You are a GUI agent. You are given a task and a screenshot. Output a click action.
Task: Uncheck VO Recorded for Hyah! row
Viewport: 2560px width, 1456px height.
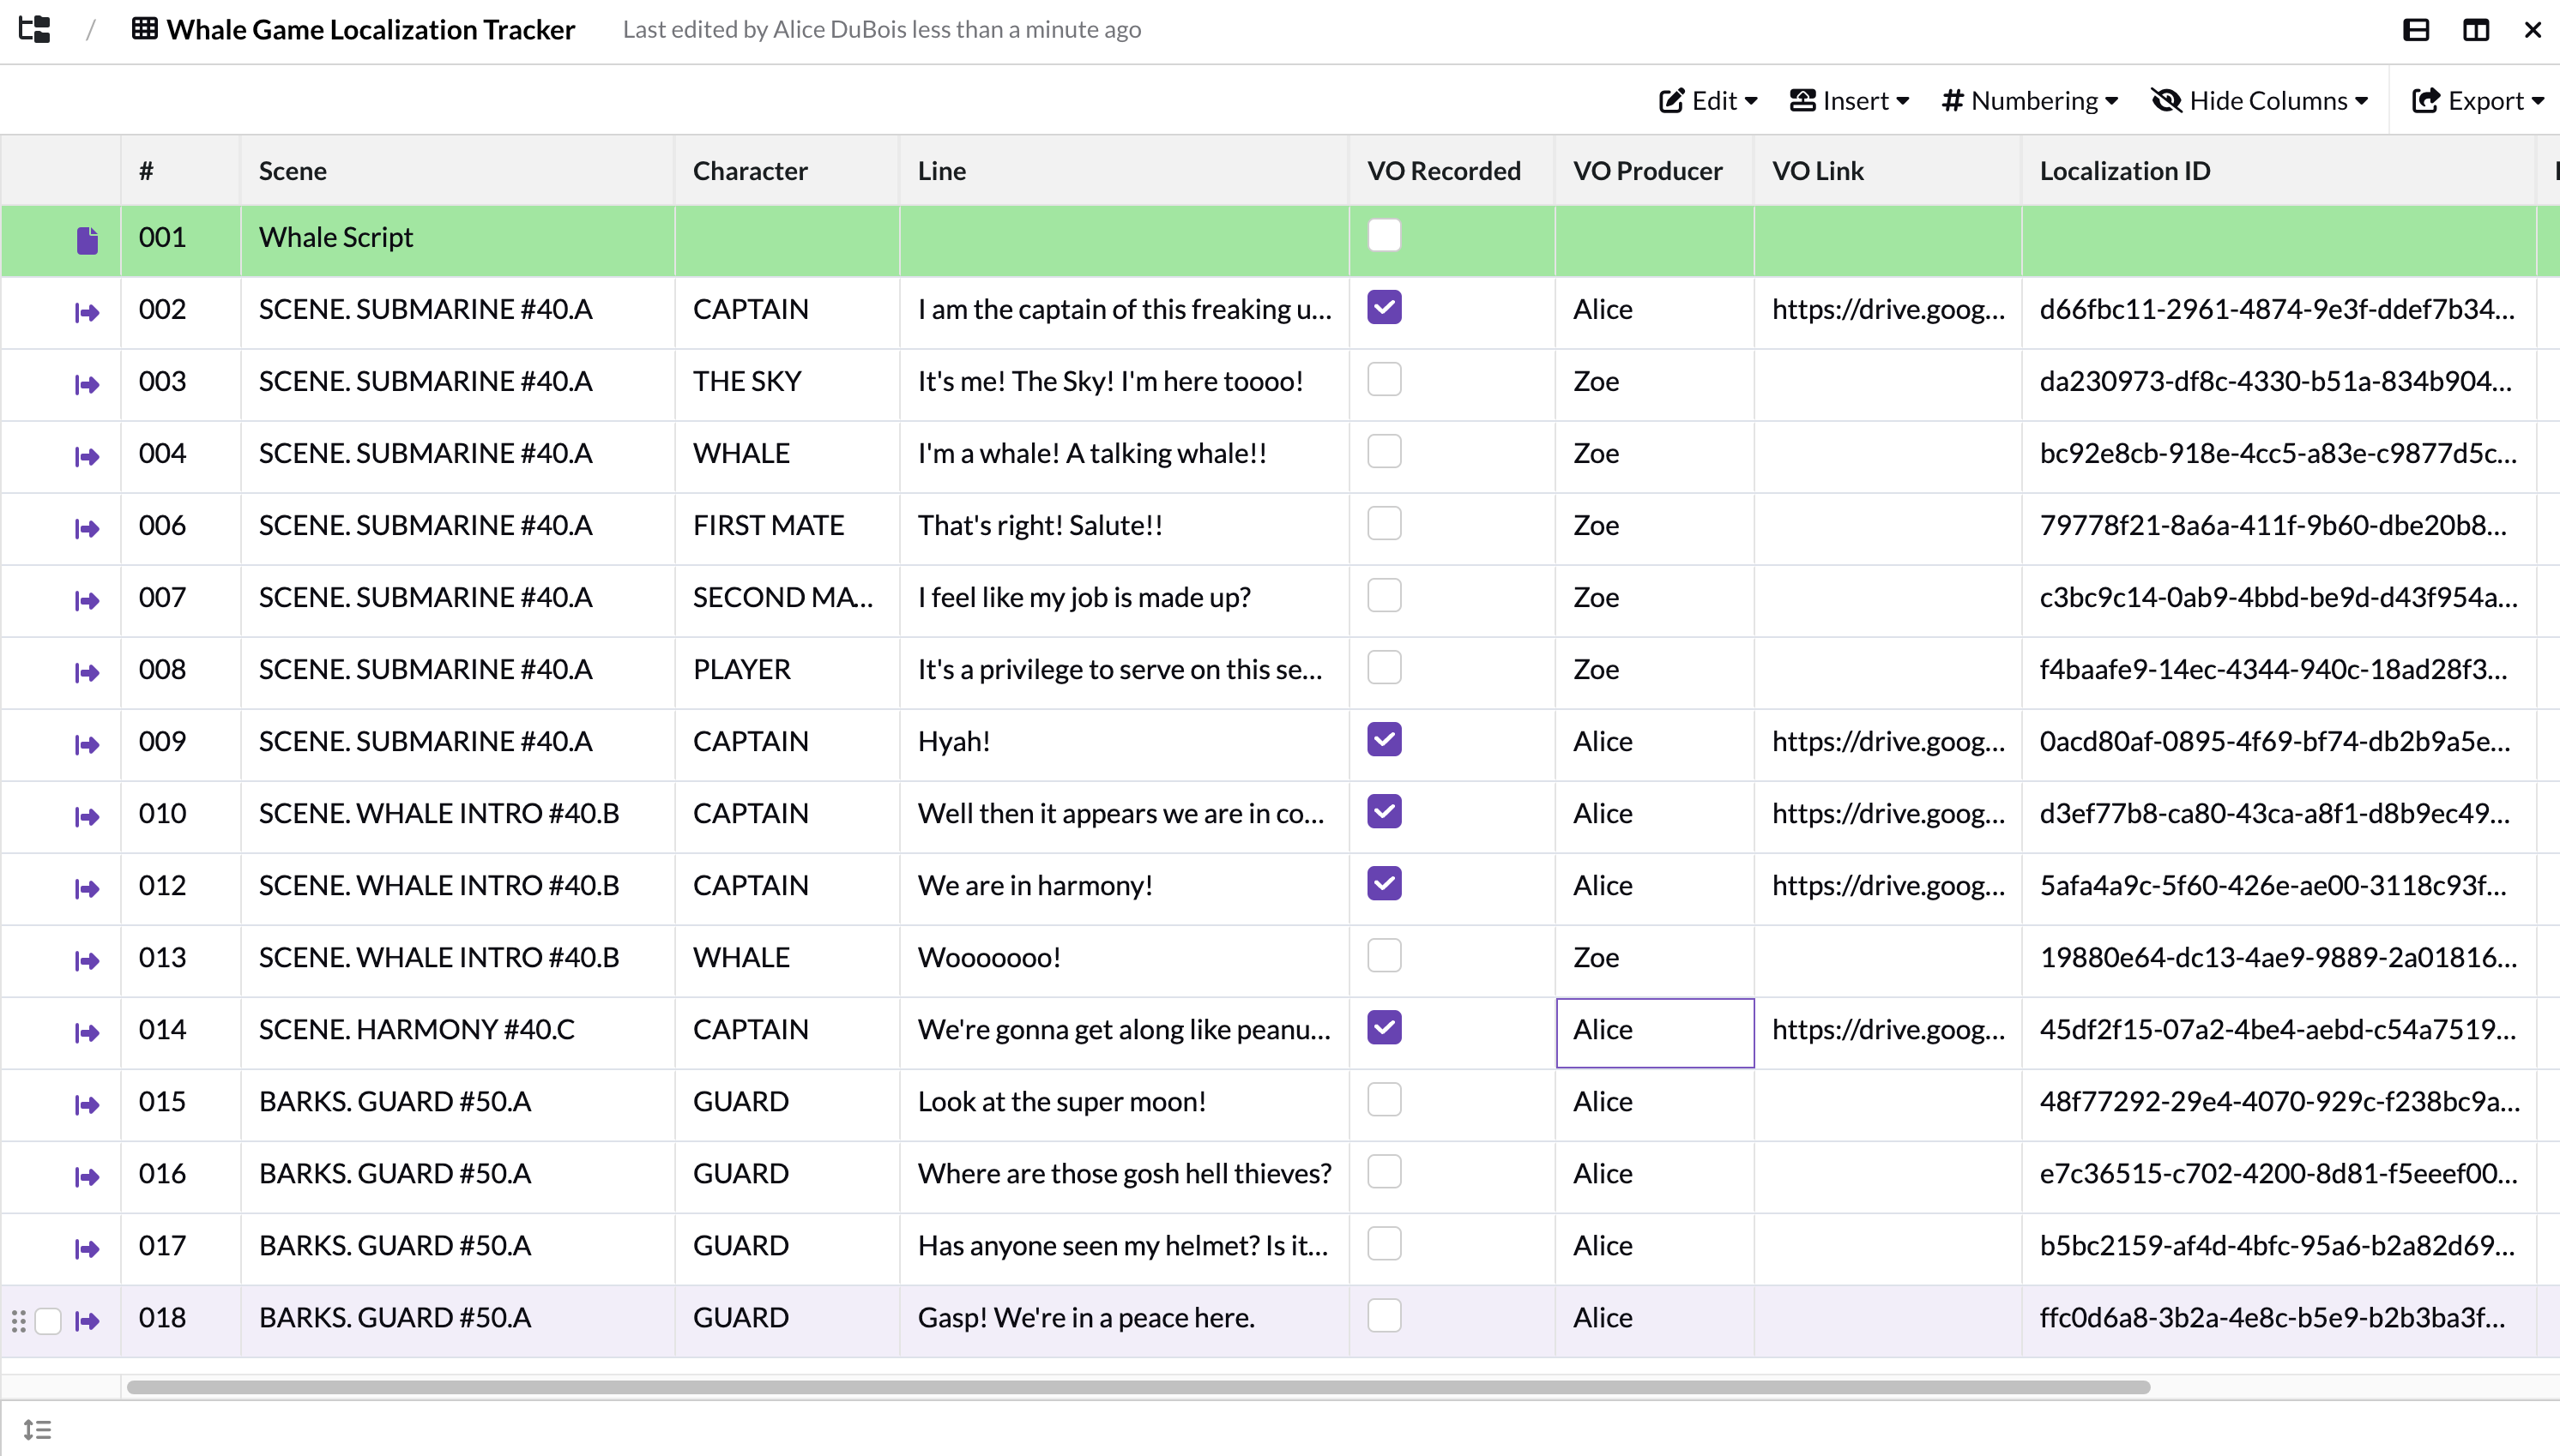point(1385,740)
